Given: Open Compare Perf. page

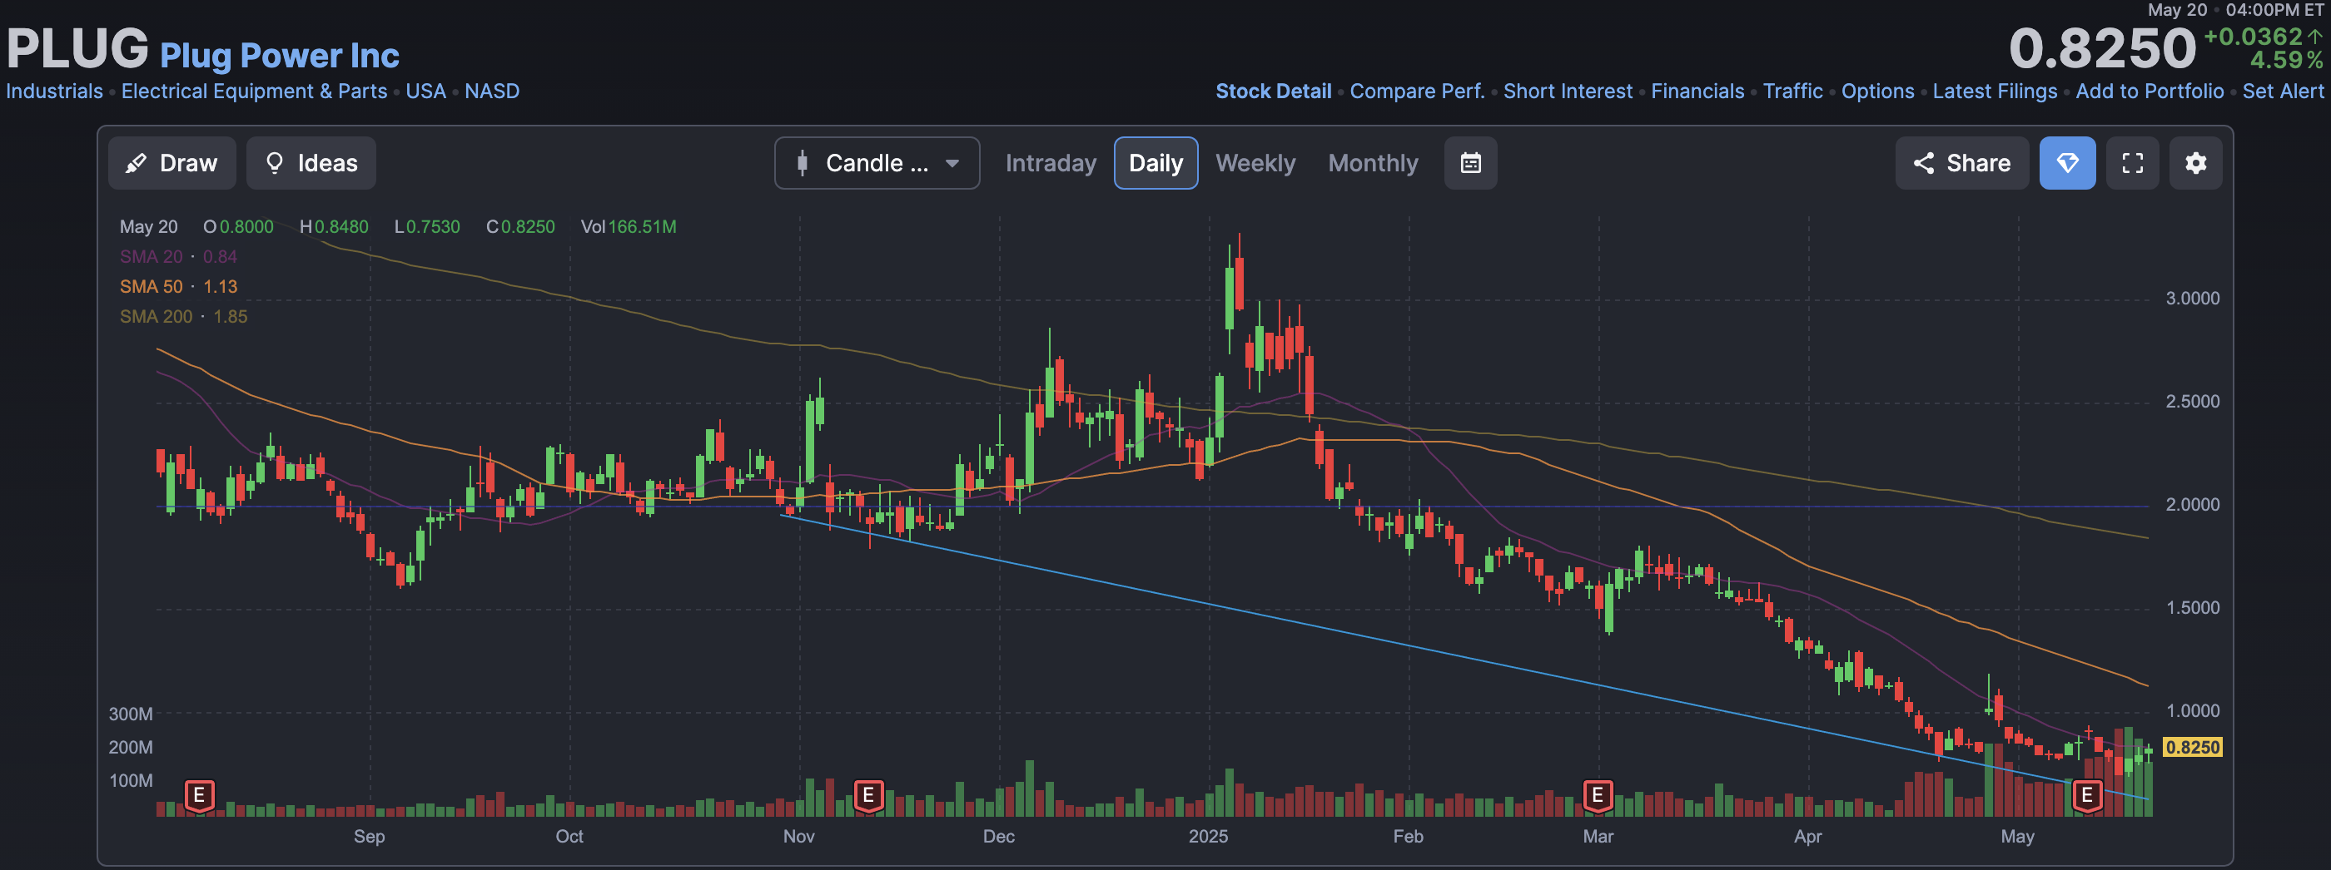Looking at the screenshot, I should (x=1417, y=91).
